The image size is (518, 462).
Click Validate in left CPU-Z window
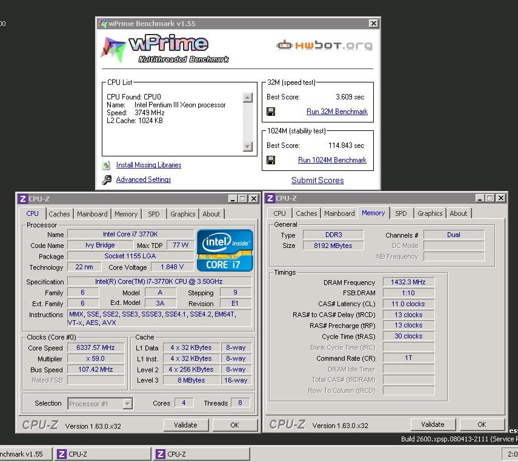185,425
